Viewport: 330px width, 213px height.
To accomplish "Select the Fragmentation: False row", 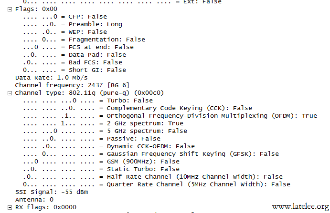I will pyautogui.click(x=84, y=40).
